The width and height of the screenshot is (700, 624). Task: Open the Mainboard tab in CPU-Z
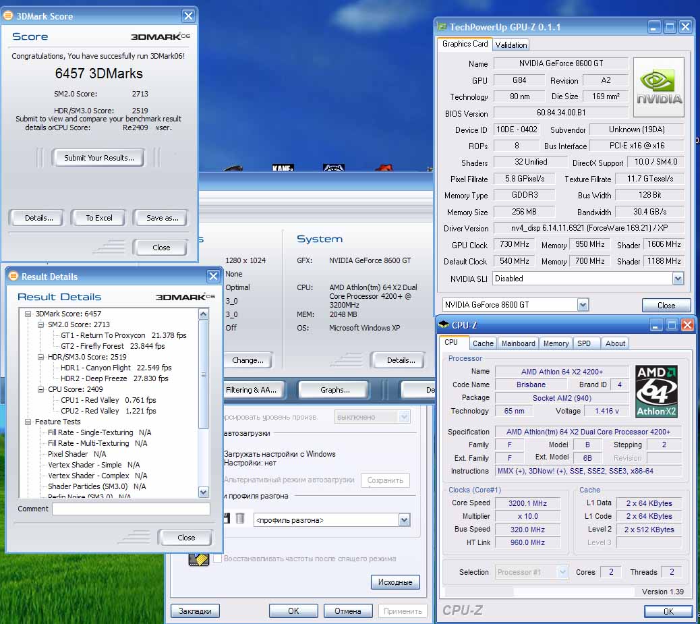click(x=519, y=343)
